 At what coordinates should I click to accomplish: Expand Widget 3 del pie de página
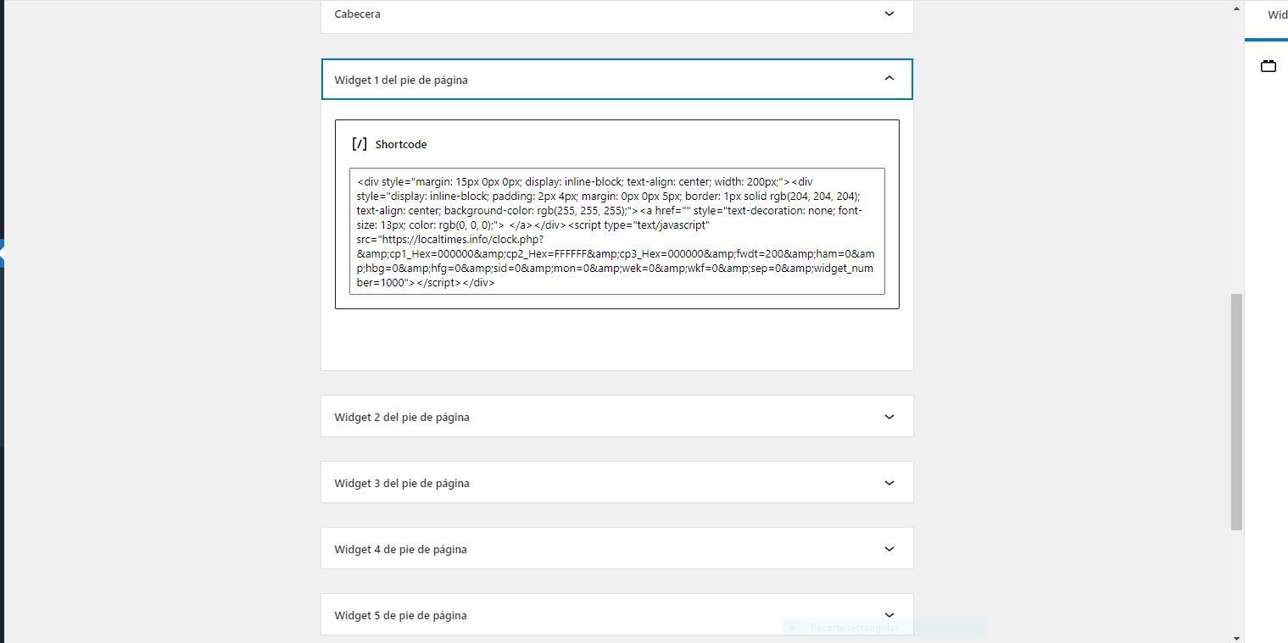tap(889, 483)
